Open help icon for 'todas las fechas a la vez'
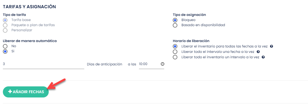This screenshot has width=308, height=104. click(x=271, y=46)
